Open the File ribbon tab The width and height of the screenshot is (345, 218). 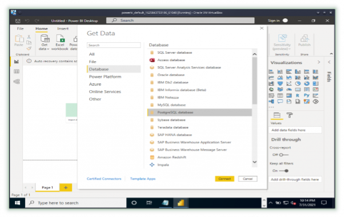20,29
